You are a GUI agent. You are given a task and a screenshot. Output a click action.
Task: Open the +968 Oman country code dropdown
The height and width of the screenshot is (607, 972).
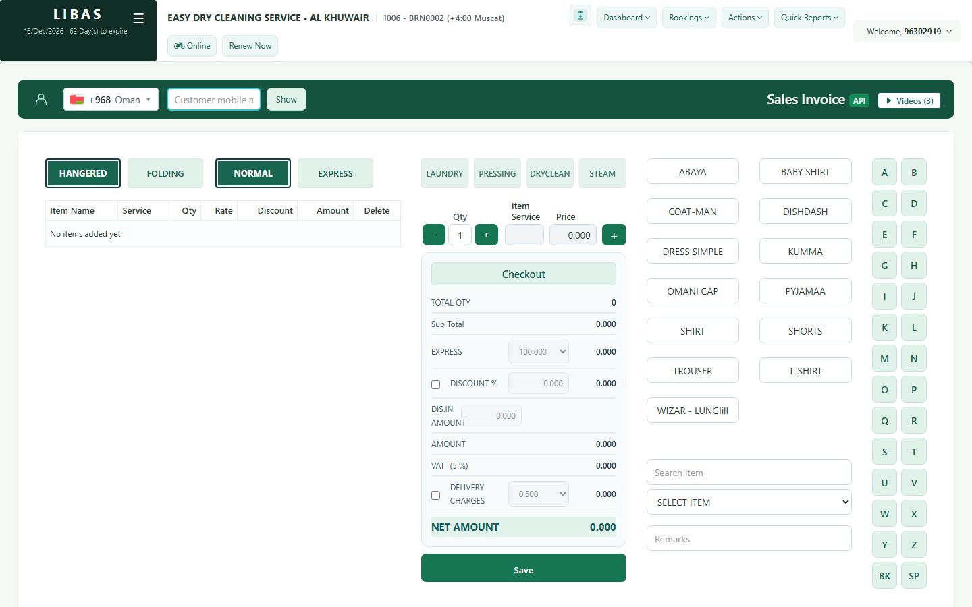[111, 99]
